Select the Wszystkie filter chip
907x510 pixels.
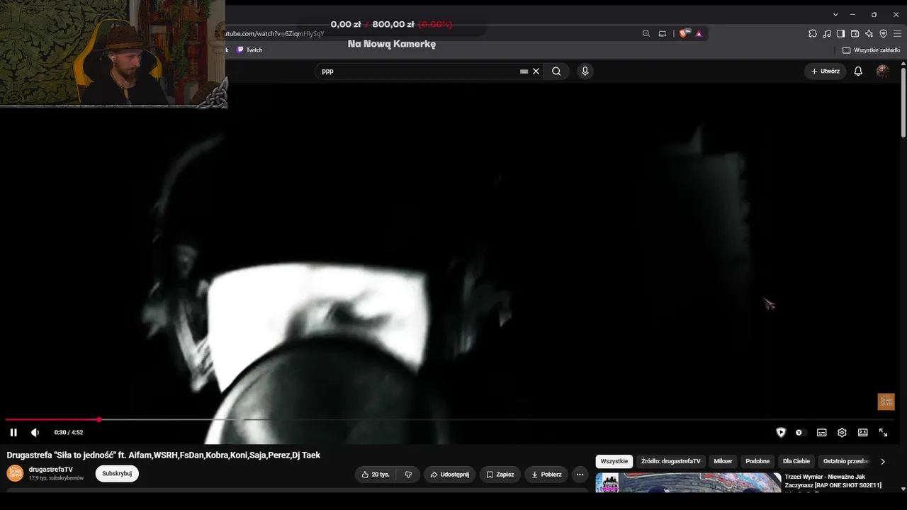click(614, 461)
